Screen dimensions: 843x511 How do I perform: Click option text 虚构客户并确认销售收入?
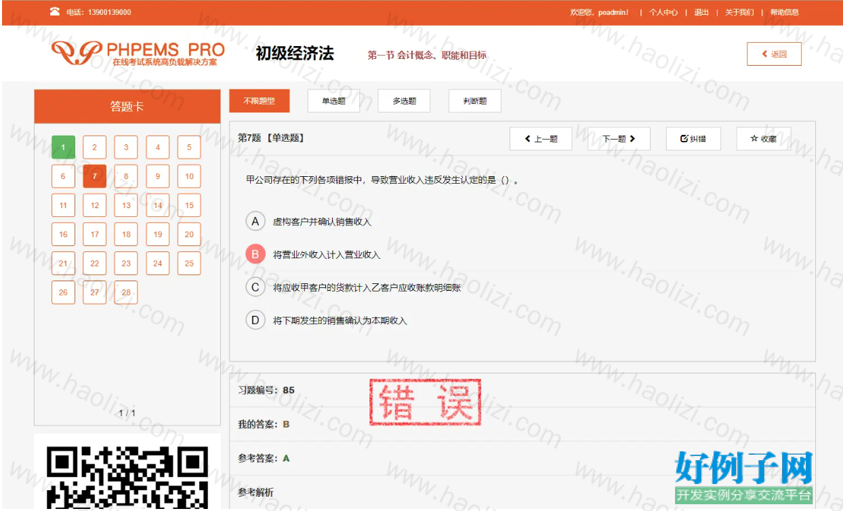[x=322, y=222]
